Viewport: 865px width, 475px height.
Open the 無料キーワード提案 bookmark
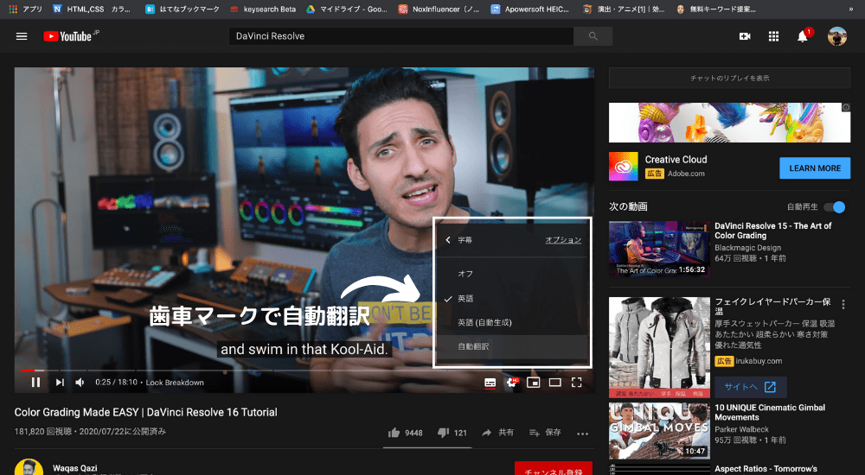pos(715,9)
